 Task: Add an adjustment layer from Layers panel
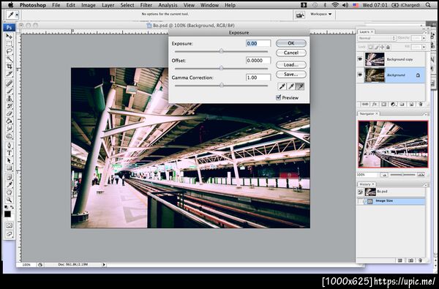393,104
